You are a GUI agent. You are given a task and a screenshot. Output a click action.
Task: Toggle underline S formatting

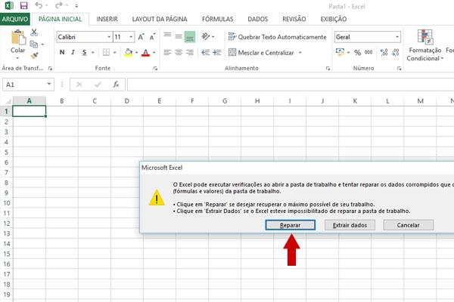[x=84, y=52]
